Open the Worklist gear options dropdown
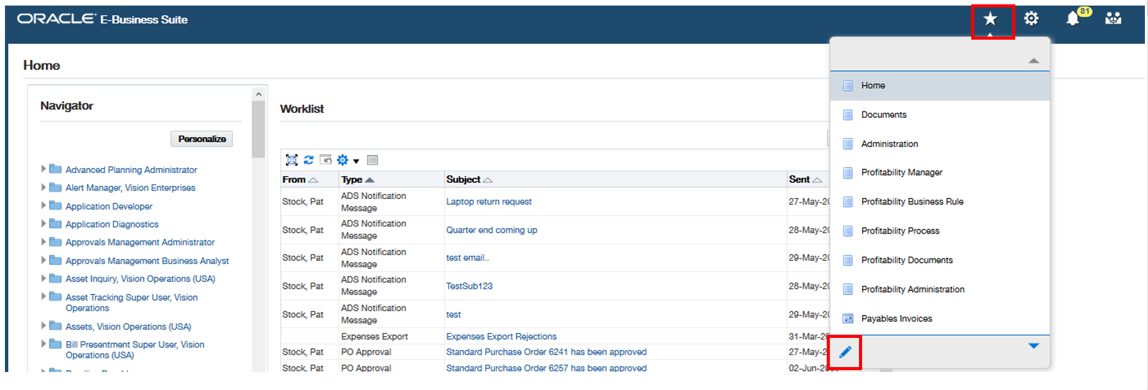 click(x=347, y=160)
